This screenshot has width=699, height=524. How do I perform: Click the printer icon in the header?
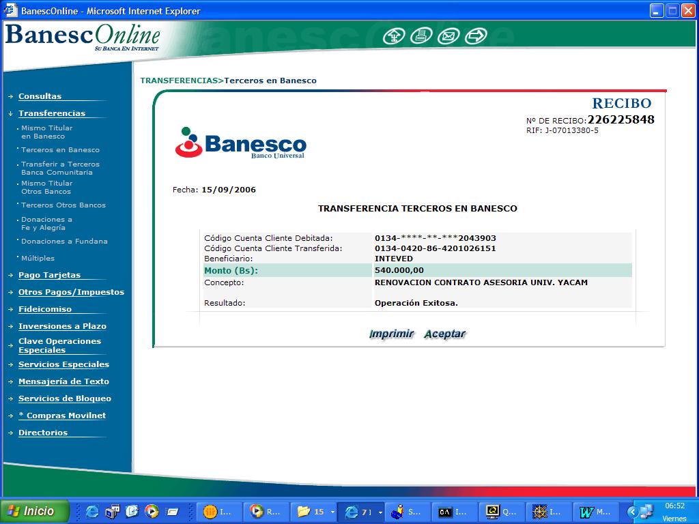(x=420, y=35)
